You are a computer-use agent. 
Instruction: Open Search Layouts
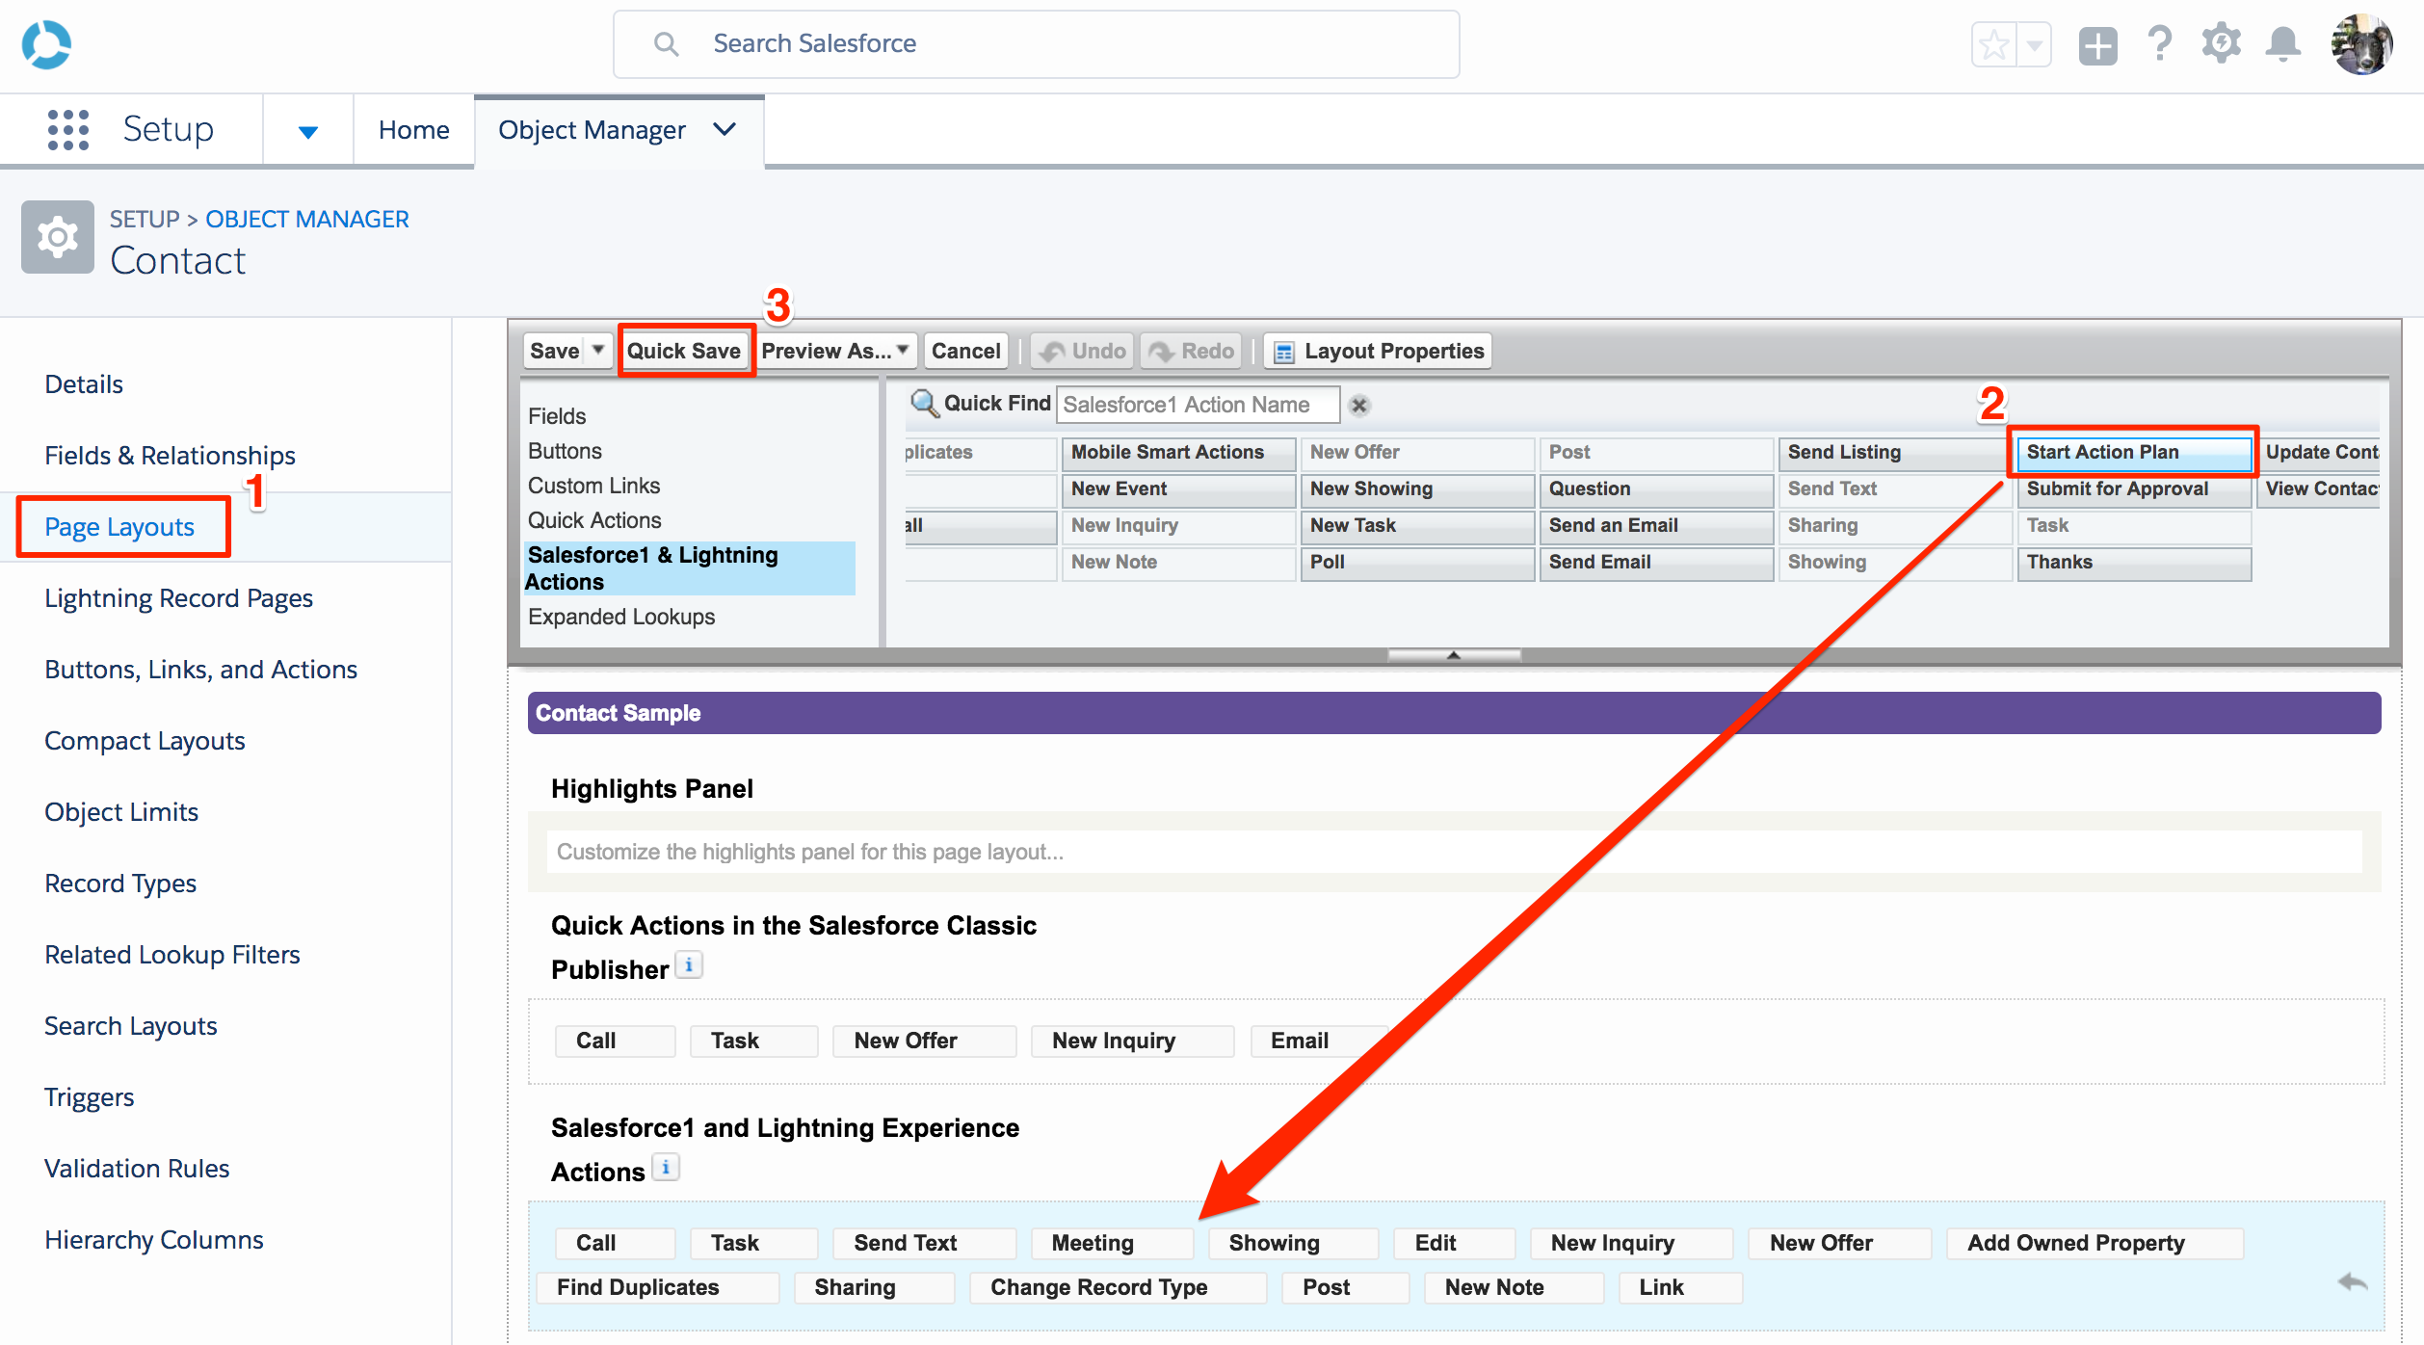(131, 1026)
